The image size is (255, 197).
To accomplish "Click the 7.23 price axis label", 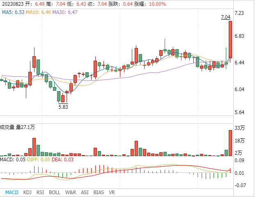I will point(239,13).
